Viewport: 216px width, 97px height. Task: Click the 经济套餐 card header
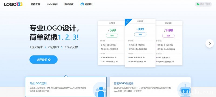click(x=112, y=23)
